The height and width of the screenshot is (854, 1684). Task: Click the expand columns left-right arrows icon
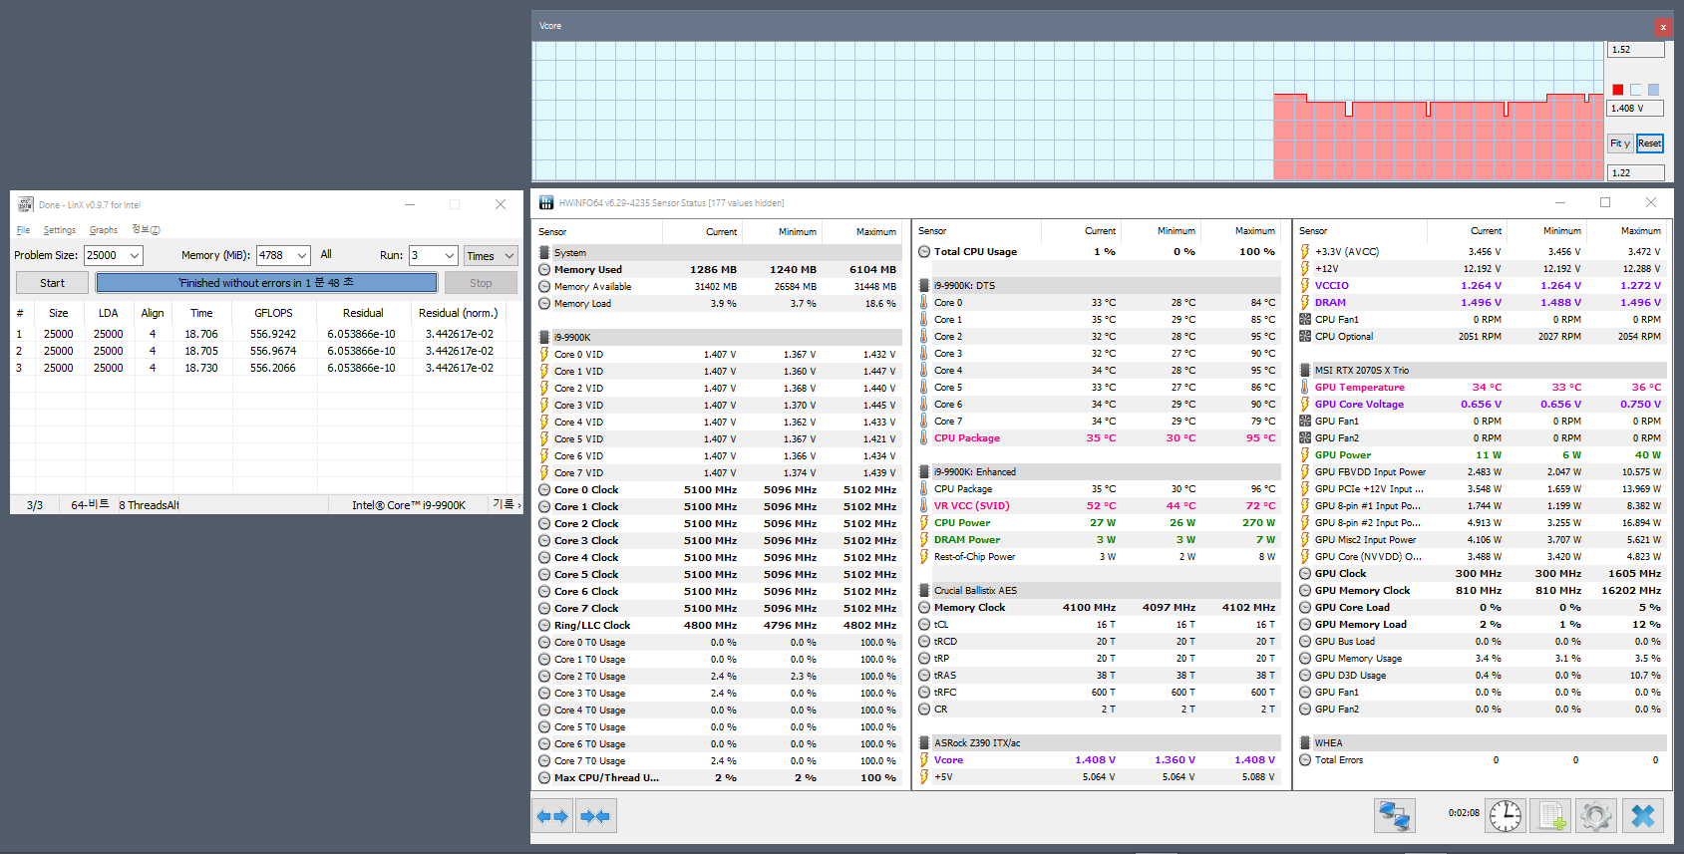[552, 816]
